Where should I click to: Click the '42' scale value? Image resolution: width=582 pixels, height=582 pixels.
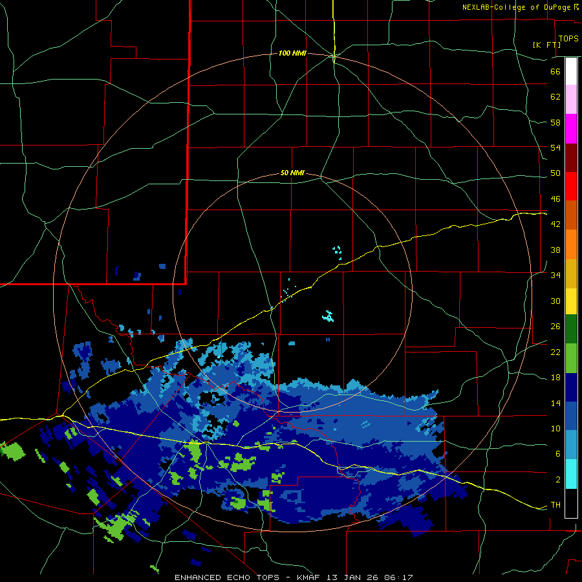[x=555, y=224]
